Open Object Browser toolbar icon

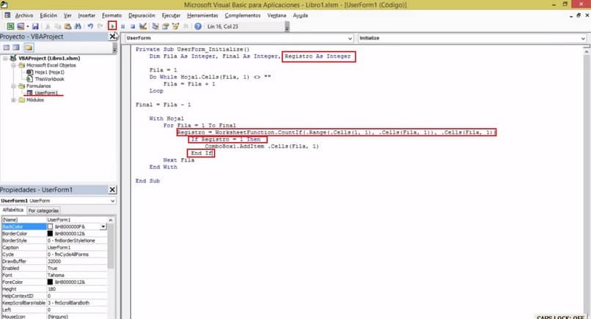(176, 26)
